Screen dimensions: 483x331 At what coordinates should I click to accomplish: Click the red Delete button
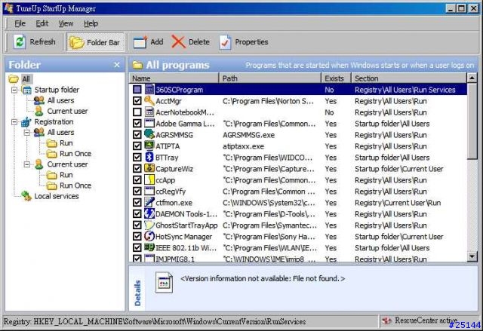[x=191, y=41]
